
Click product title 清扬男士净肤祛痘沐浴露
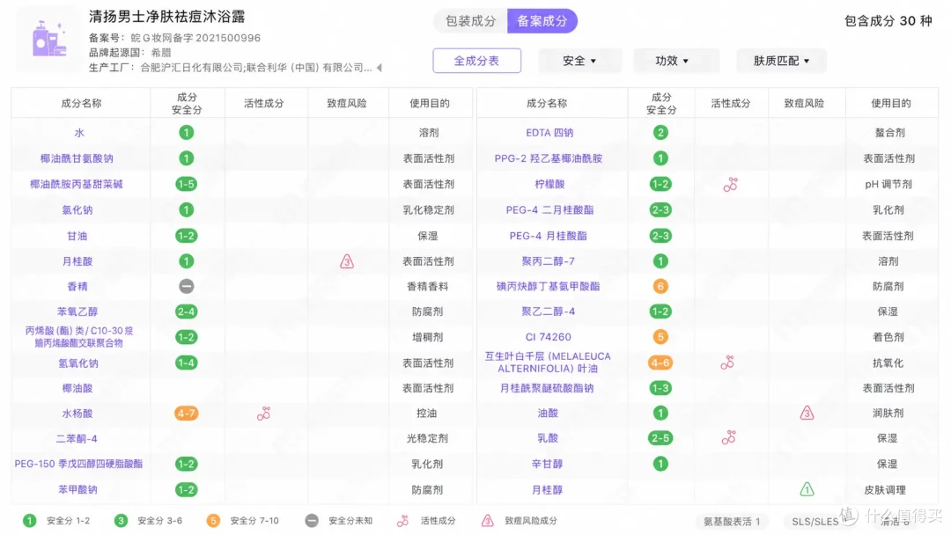click(x=166, y=17)
